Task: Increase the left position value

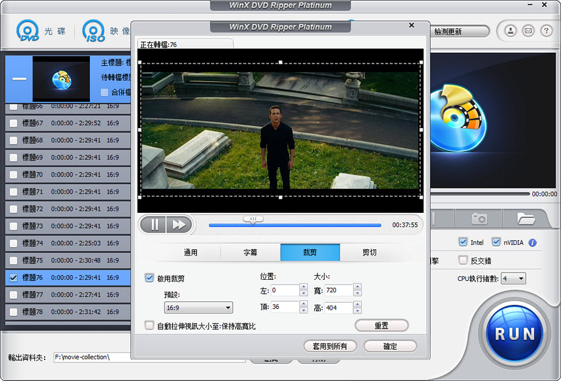Action: 303,286
